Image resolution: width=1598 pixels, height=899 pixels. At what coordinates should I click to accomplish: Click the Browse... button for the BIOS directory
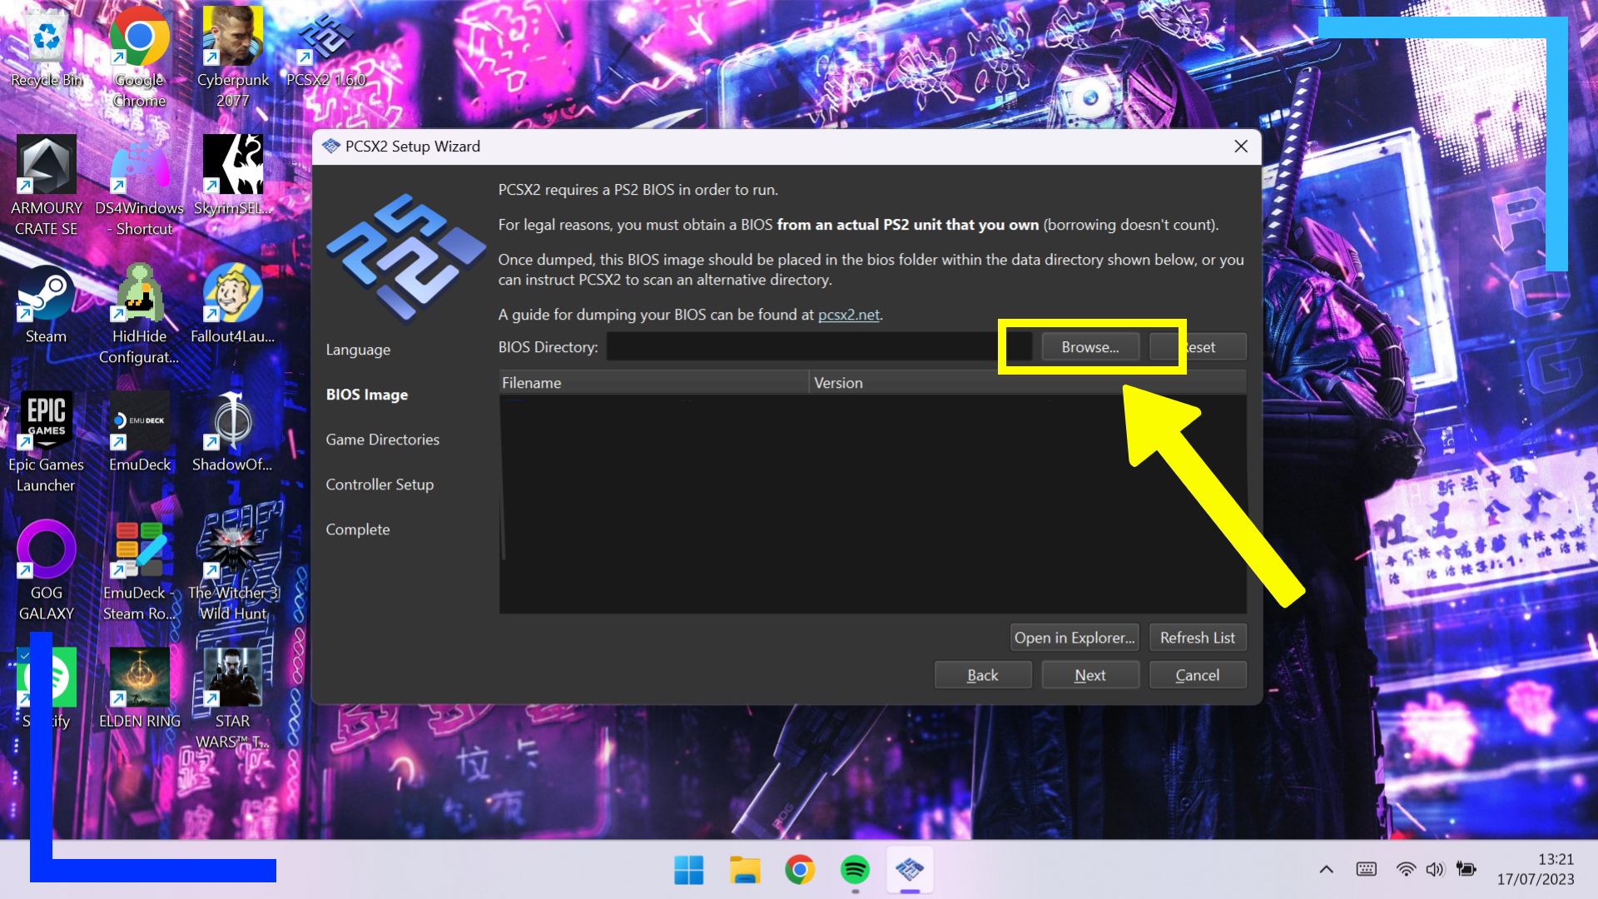click(x=1089, y=347)
